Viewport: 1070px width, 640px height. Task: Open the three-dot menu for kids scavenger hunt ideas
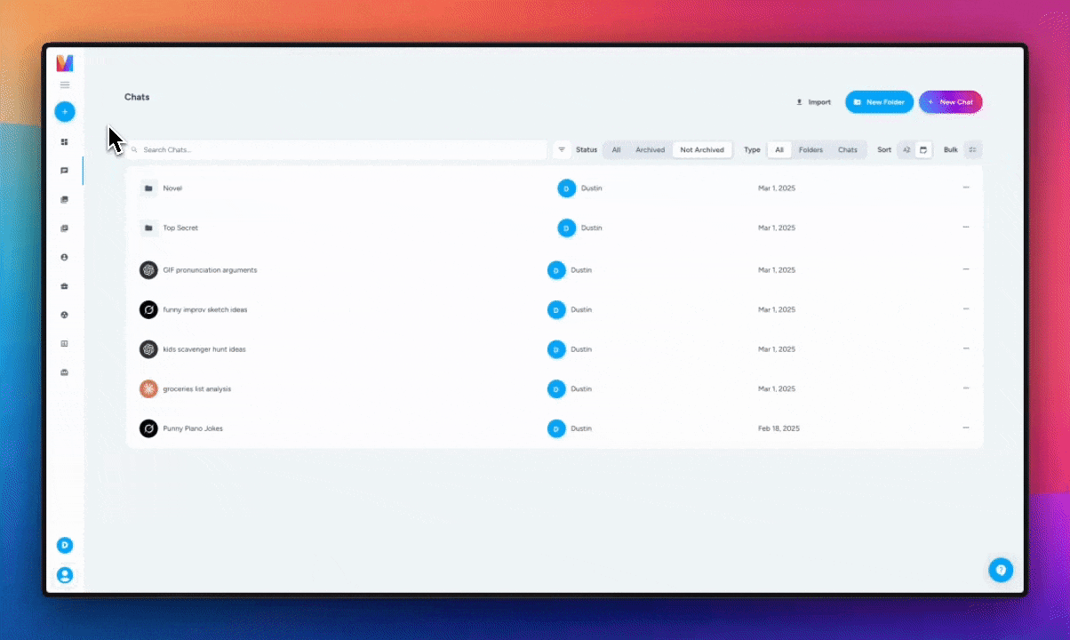pyautogui.click(x=966, y=348)
